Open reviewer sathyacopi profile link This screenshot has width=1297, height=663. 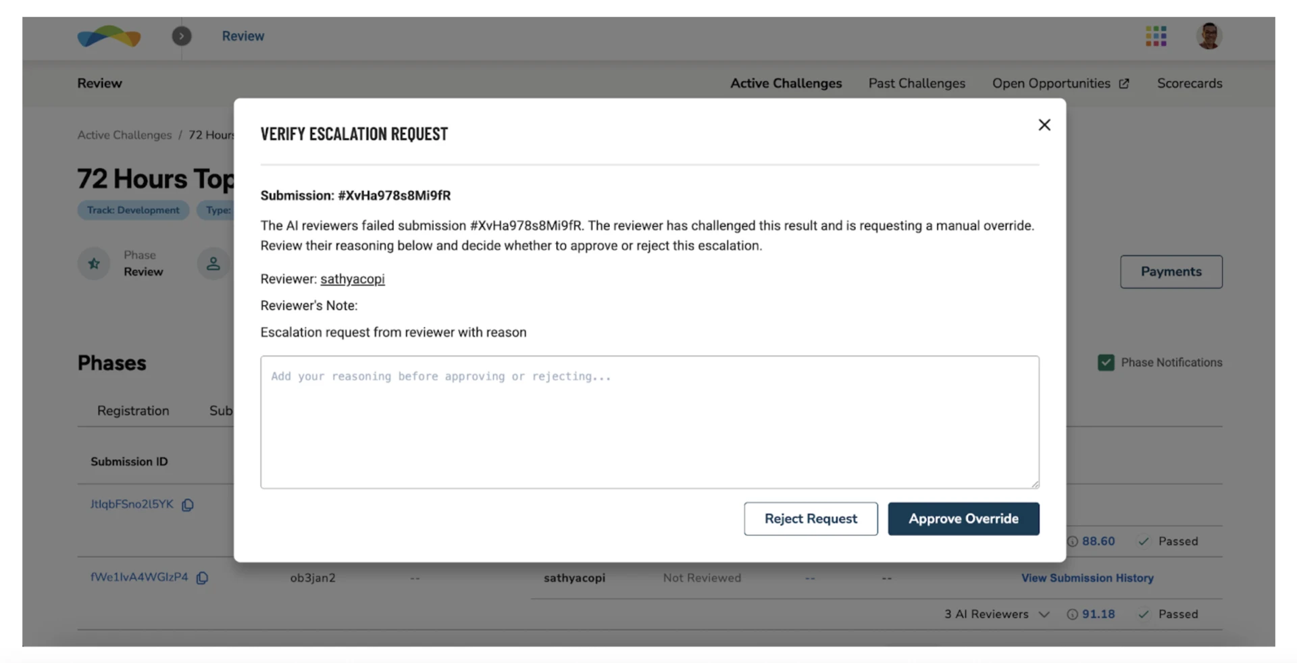coord(352,279)
